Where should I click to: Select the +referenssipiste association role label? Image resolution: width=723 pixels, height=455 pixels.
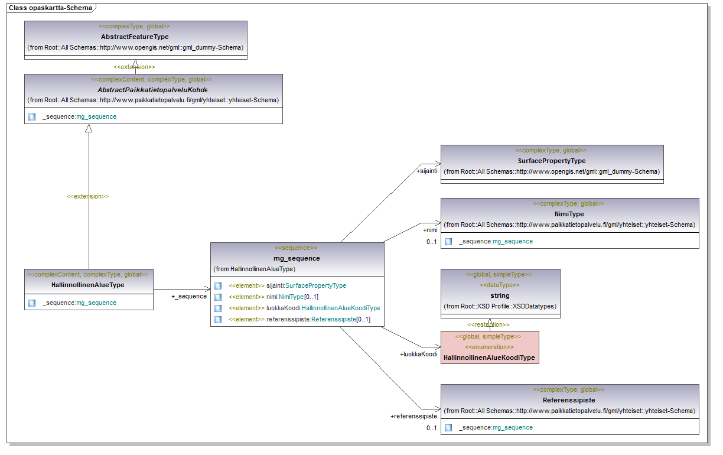[x=413, y=416]
